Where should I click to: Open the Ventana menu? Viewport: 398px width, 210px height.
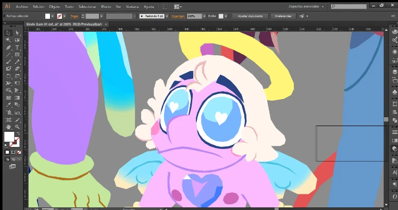pyautogui.click(x=132, y=7)
